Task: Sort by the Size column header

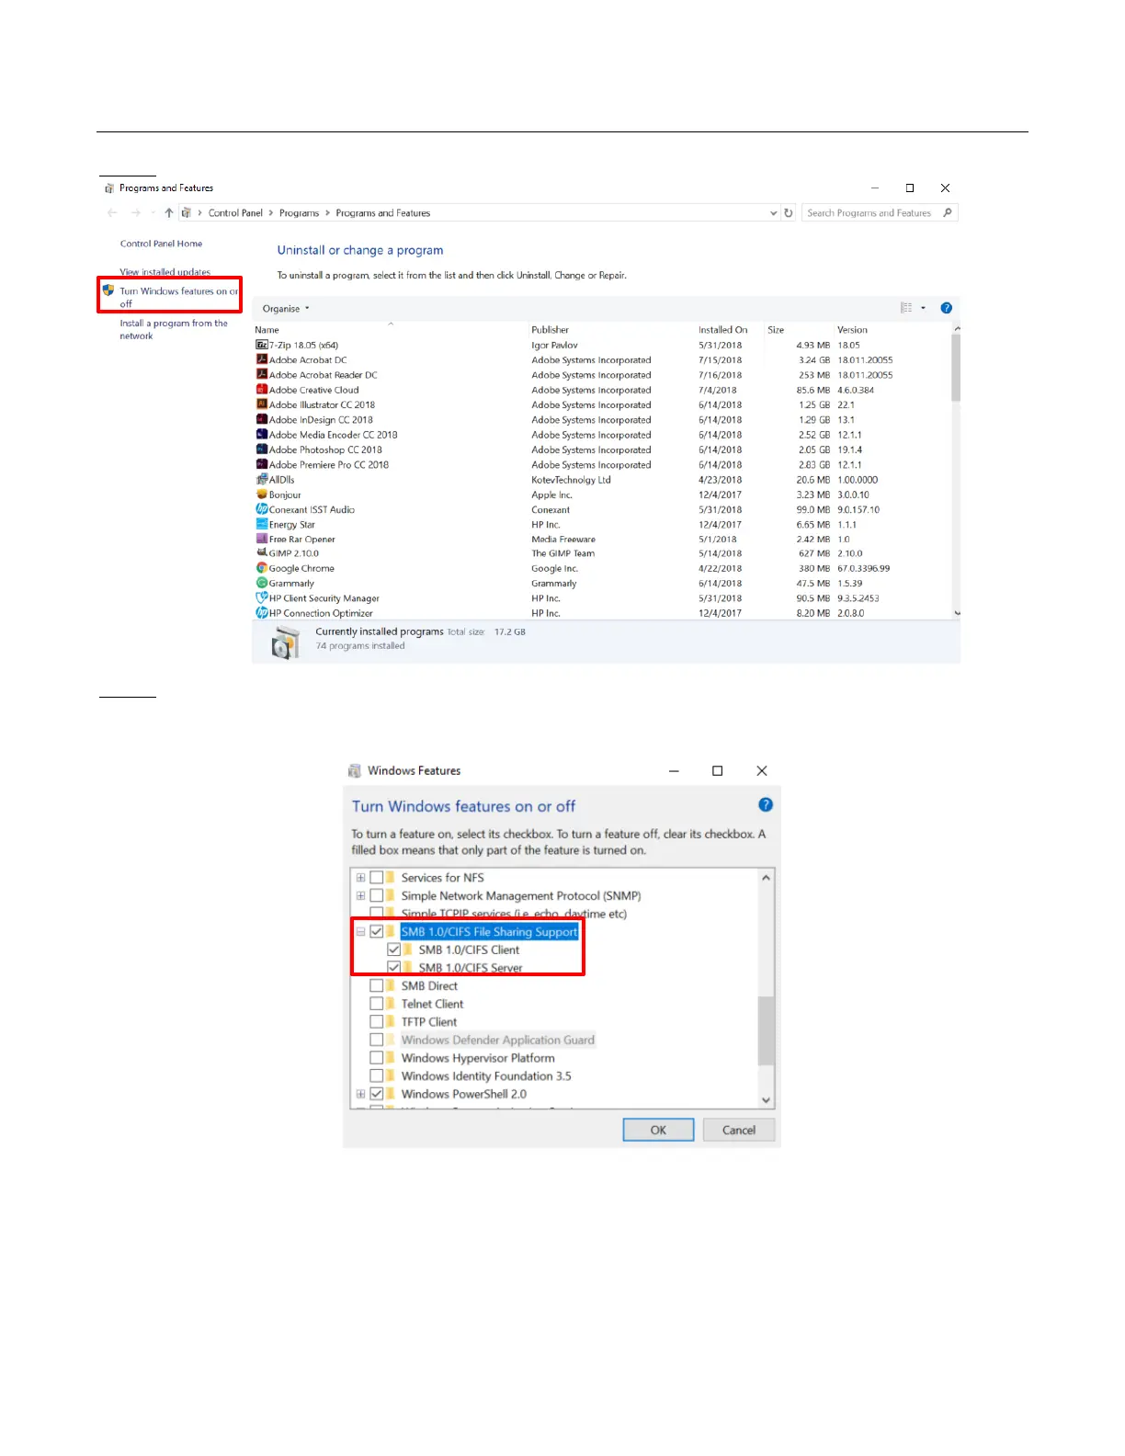Action: [x=776, y=330]
